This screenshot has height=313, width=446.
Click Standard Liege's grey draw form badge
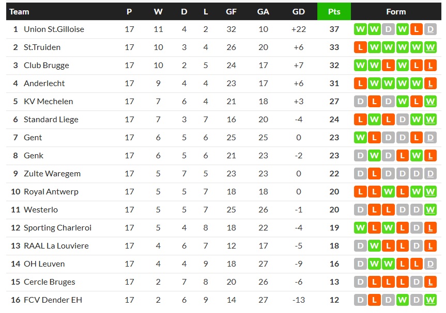tap(402, 120)
